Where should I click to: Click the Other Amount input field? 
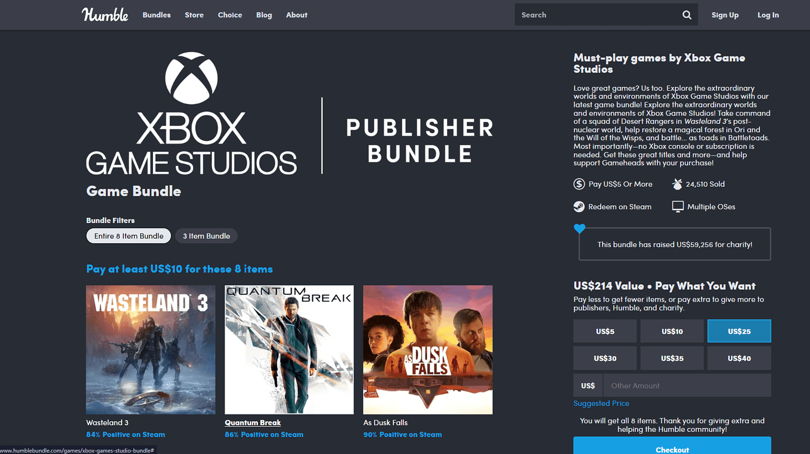(687, 385)
